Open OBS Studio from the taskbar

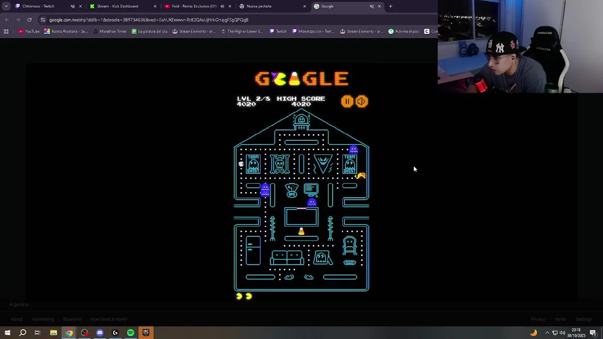click(84, 333)
